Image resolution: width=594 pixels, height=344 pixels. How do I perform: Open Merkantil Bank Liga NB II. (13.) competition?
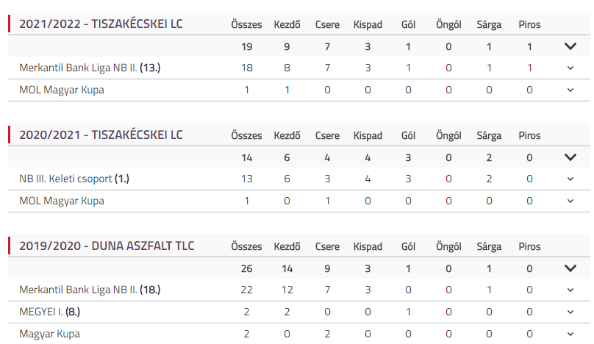click(90, 68)
